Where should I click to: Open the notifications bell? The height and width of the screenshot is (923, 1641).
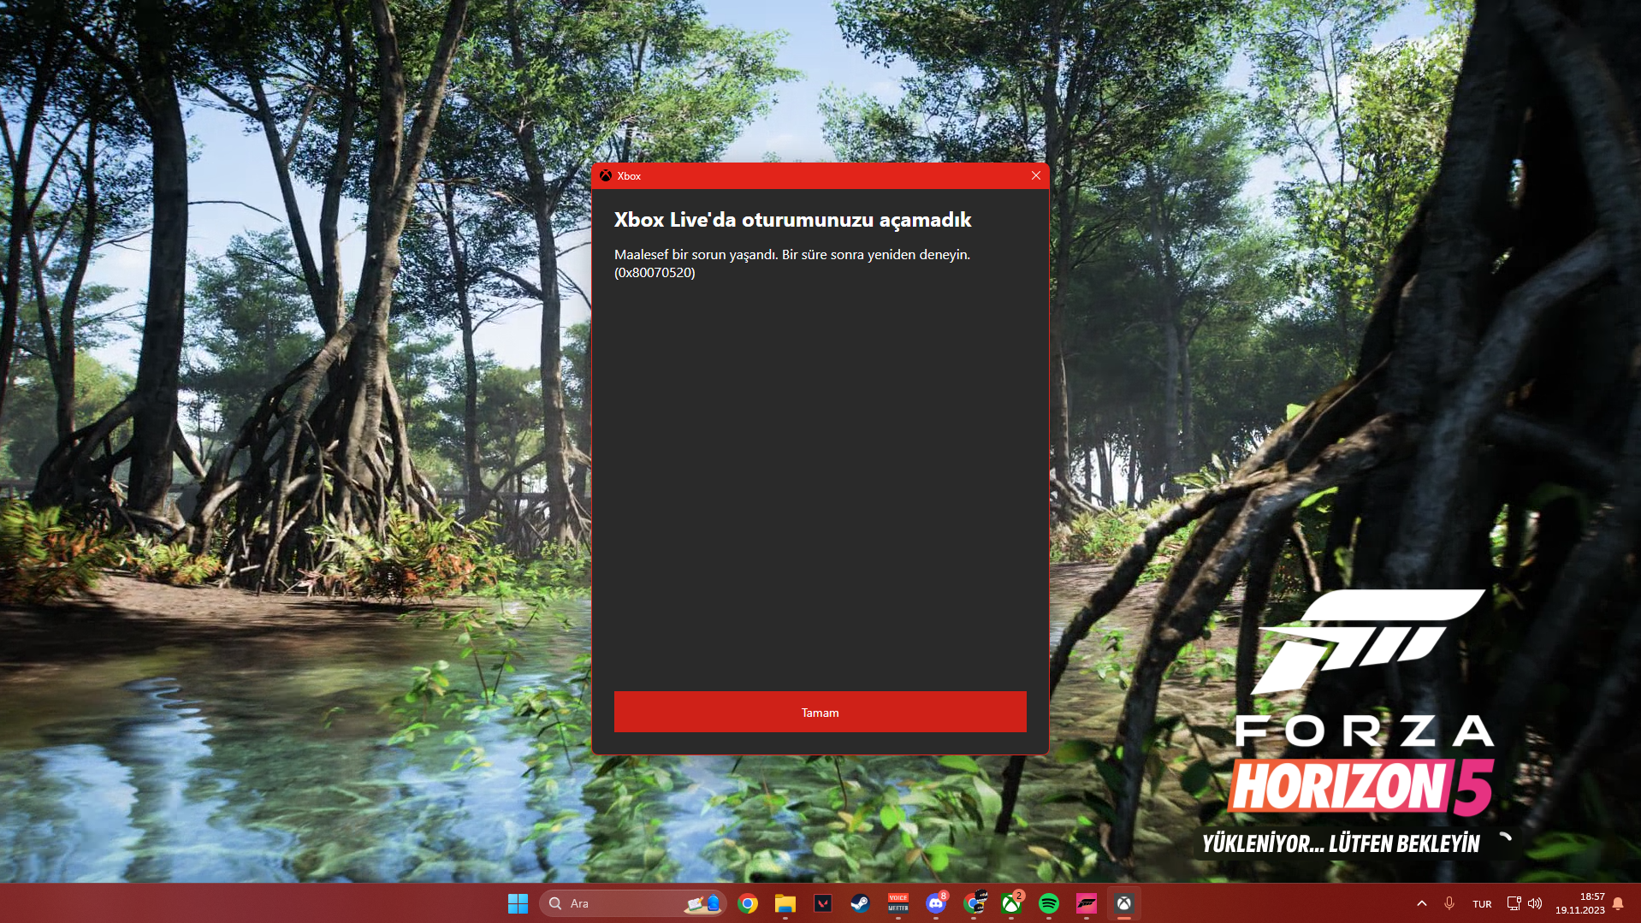[x=1618, y=903]
